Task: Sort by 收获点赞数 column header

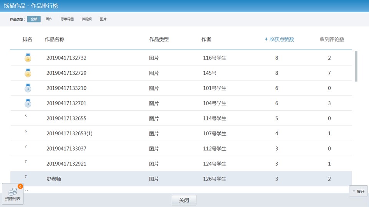Action: (x=281, y=39)
